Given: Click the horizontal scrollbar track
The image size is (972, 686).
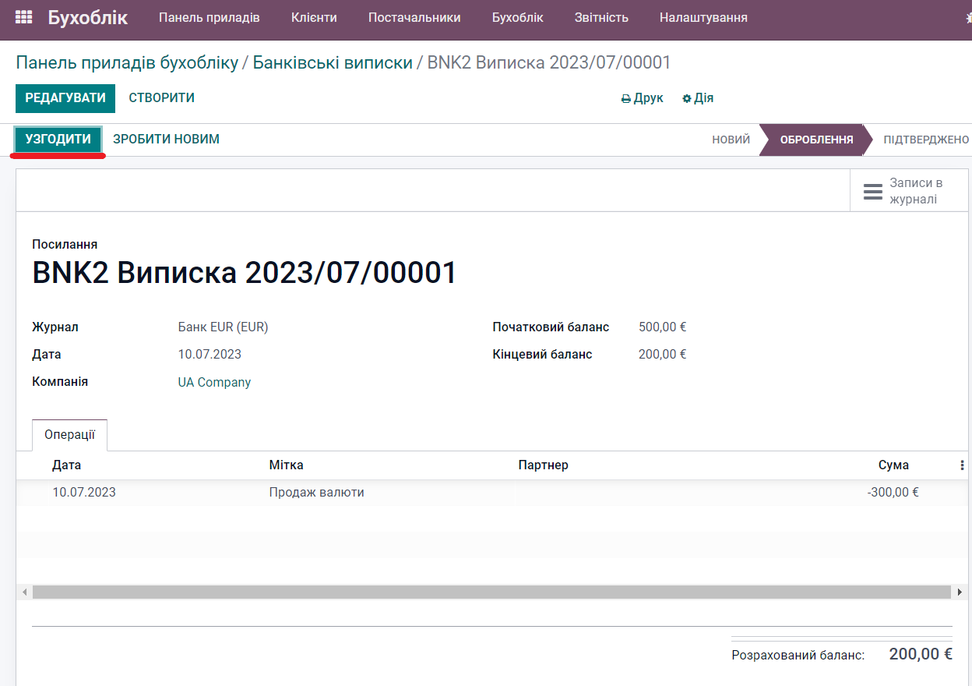Looking at the screenshot, I should pos(491,592).
